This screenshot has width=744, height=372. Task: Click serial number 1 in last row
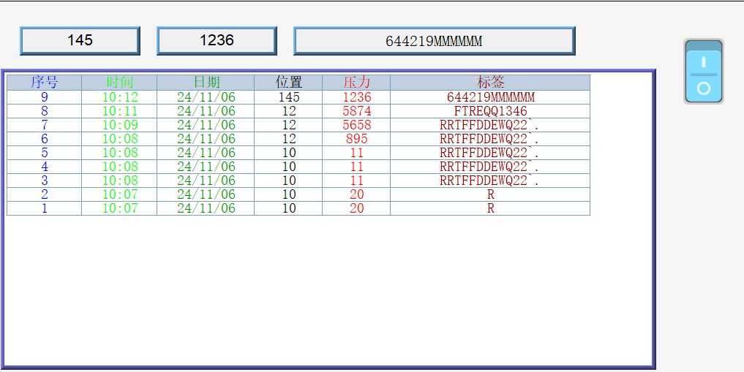coord(44,208)
